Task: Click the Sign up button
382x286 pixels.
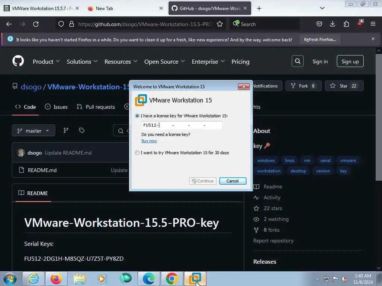Action: [x=350, y=61]
